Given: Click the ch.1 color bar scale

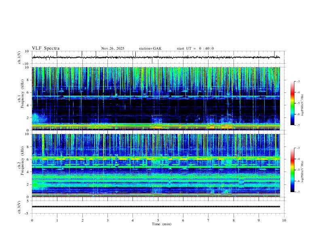Looking at the screenshot, I should (x=293, y=103).
